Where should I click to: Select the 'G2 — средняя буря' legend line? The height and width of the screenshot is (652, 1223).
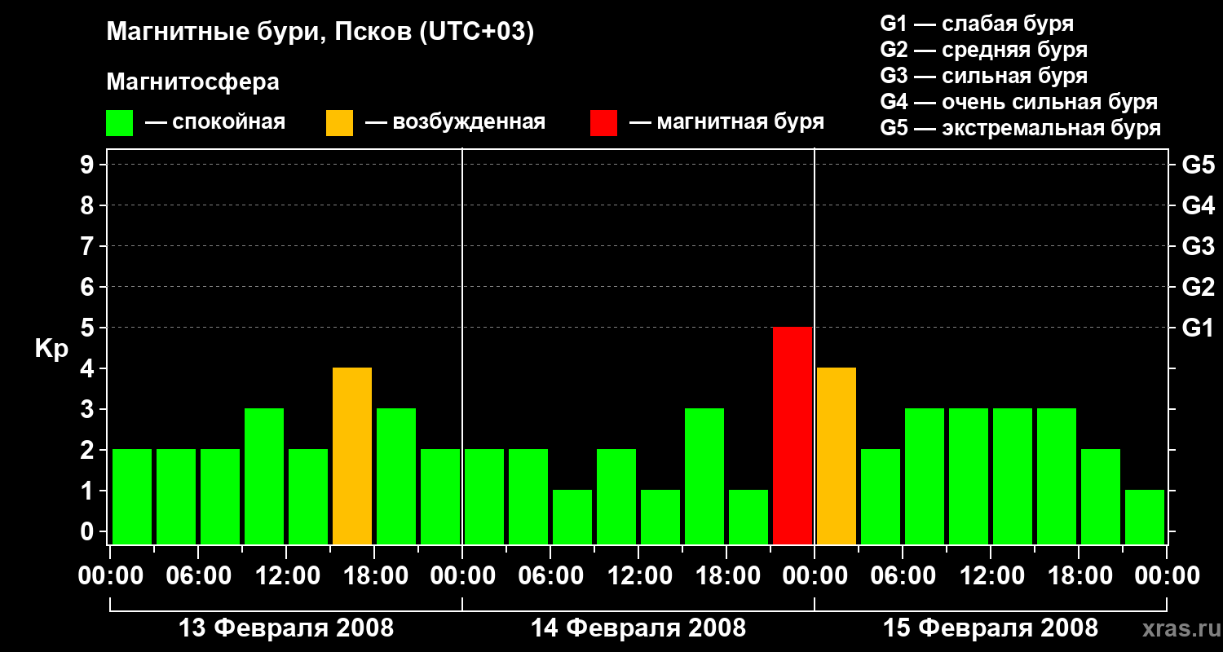[x=984, y=50]
